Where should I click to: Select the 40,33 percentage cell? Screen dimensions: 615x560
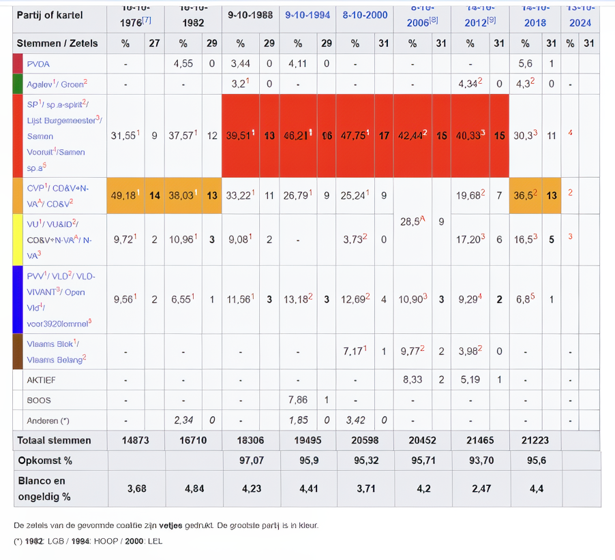[470, 136]
